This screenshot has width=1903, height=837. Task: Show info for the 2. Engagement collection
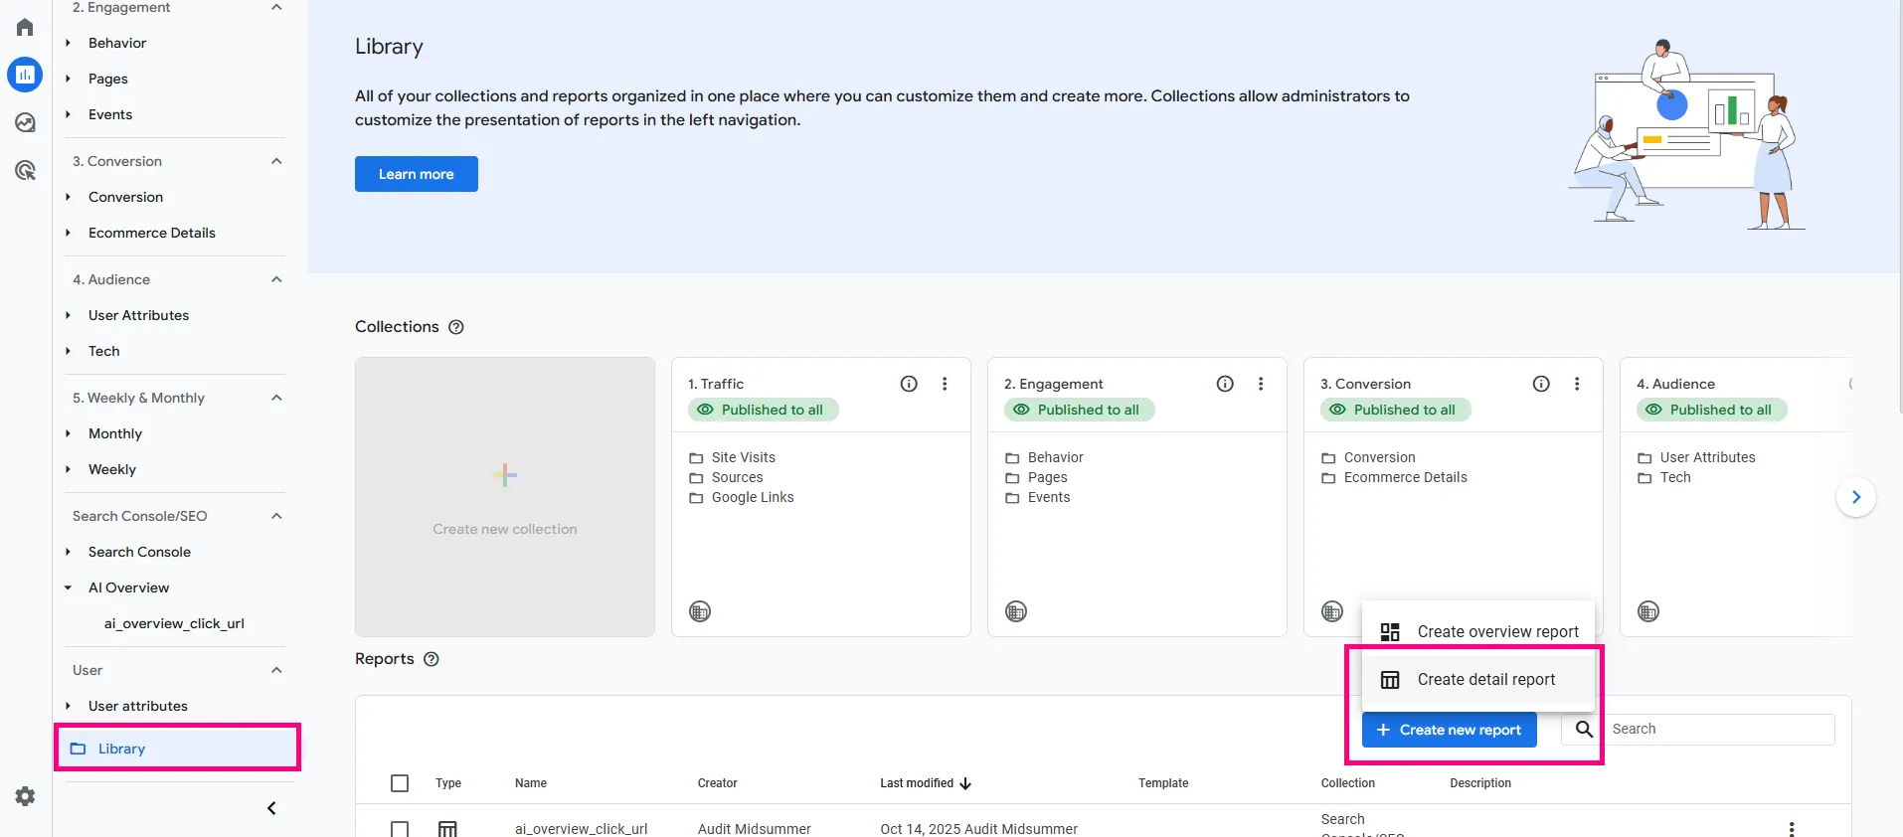click(1225, 384)
